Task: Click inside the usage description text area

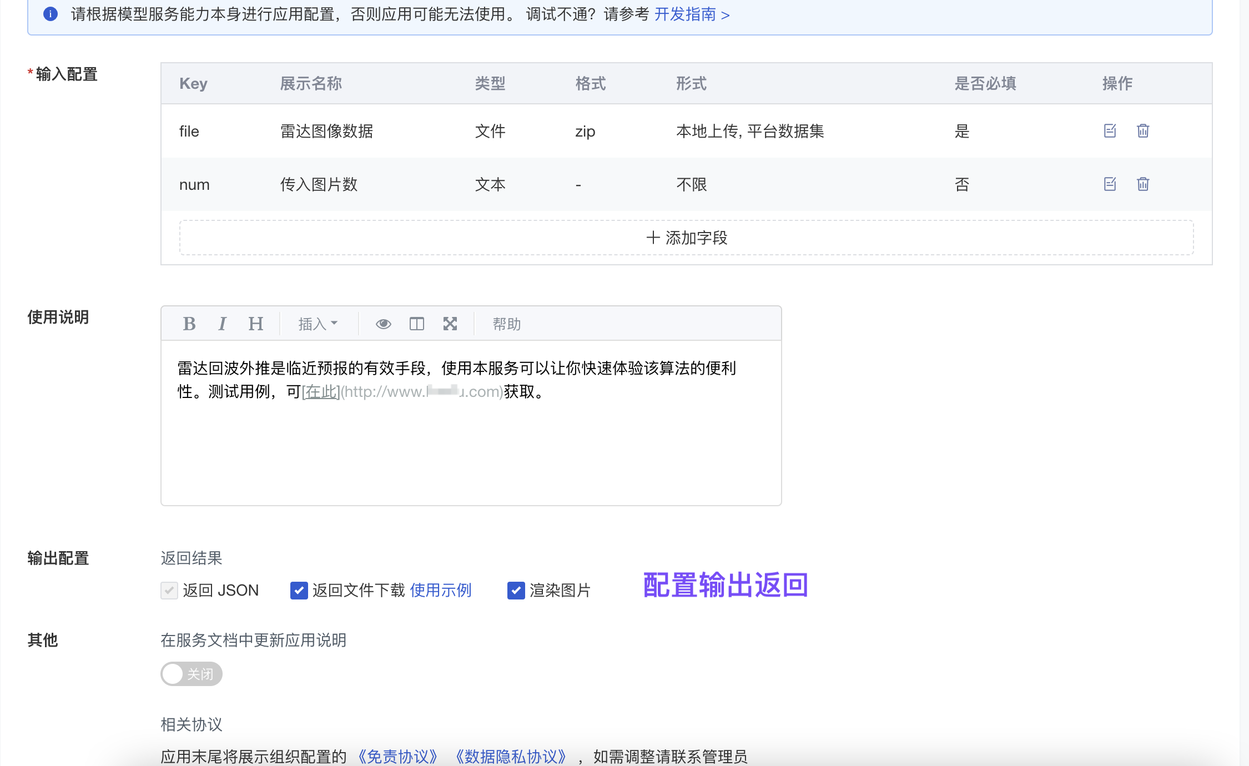Action: 471,444
